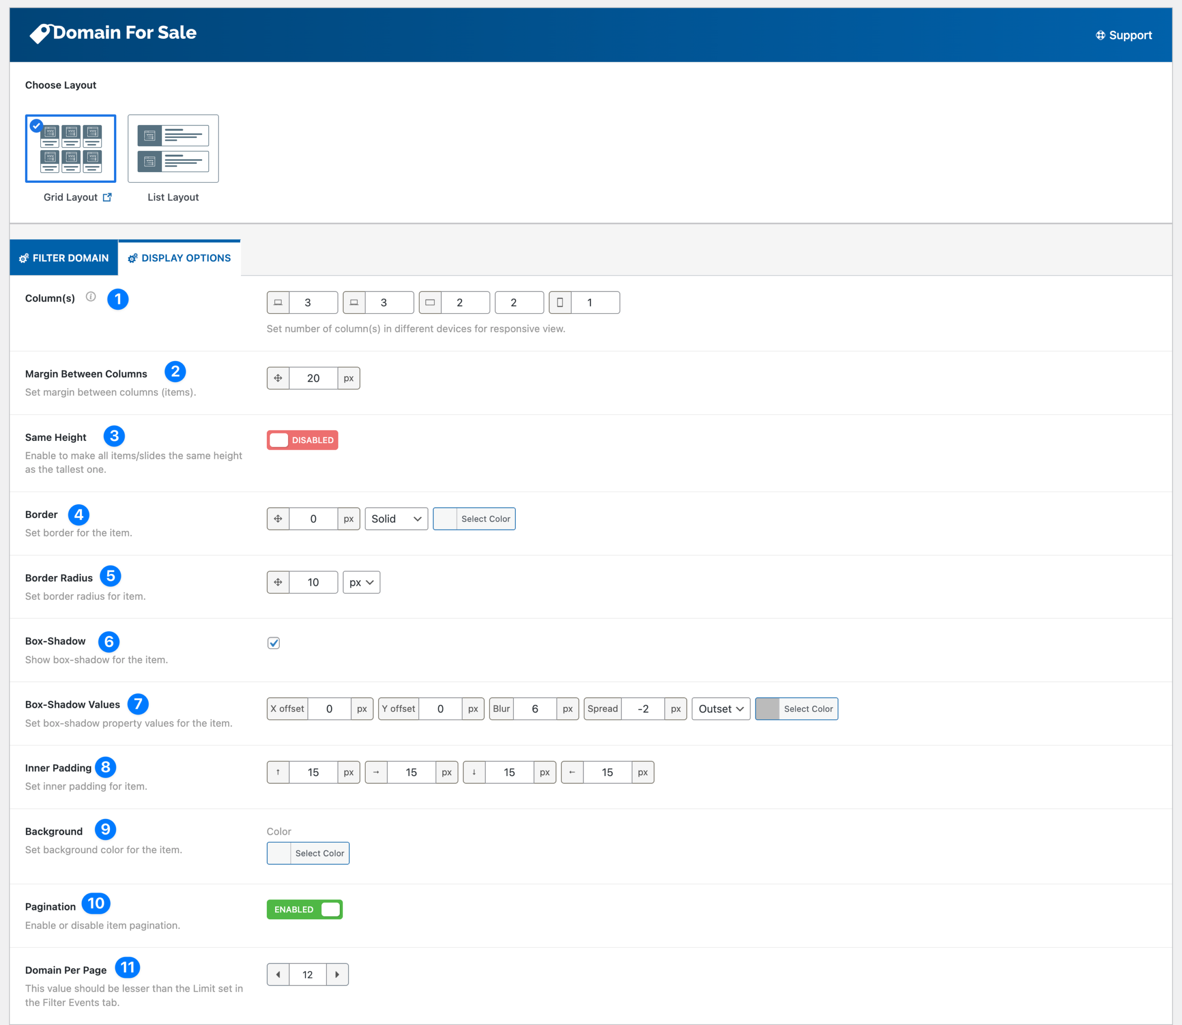This screenshot has width=1182, height=1025.
Task: Uncheck the Box-Shadow checkbox
Action: tap(273, 643)
